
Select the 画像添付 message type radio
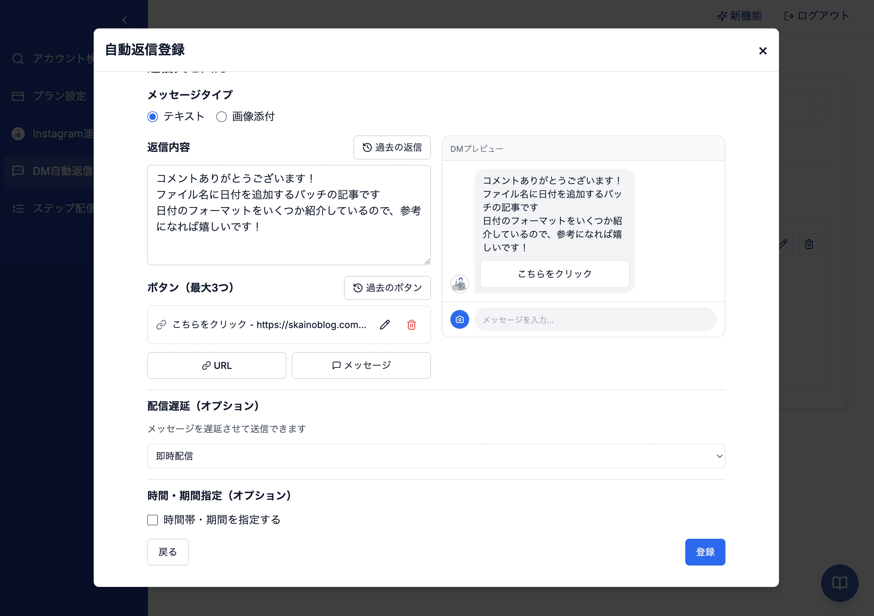tap(222, 116)
